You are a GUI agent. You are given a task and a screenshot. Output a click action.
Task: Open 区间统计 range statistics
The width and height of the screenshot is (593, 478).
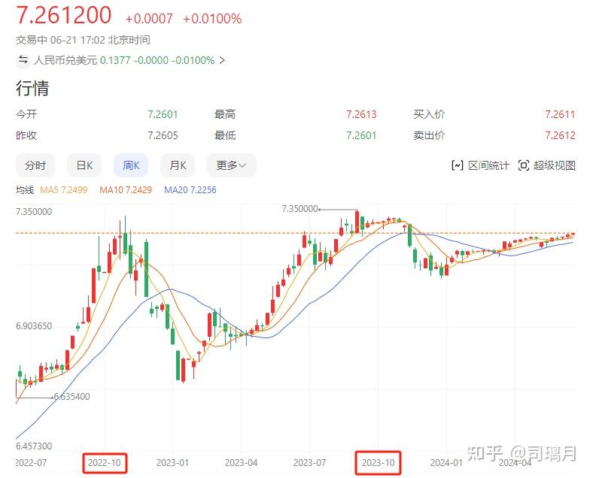click(481, 165)
